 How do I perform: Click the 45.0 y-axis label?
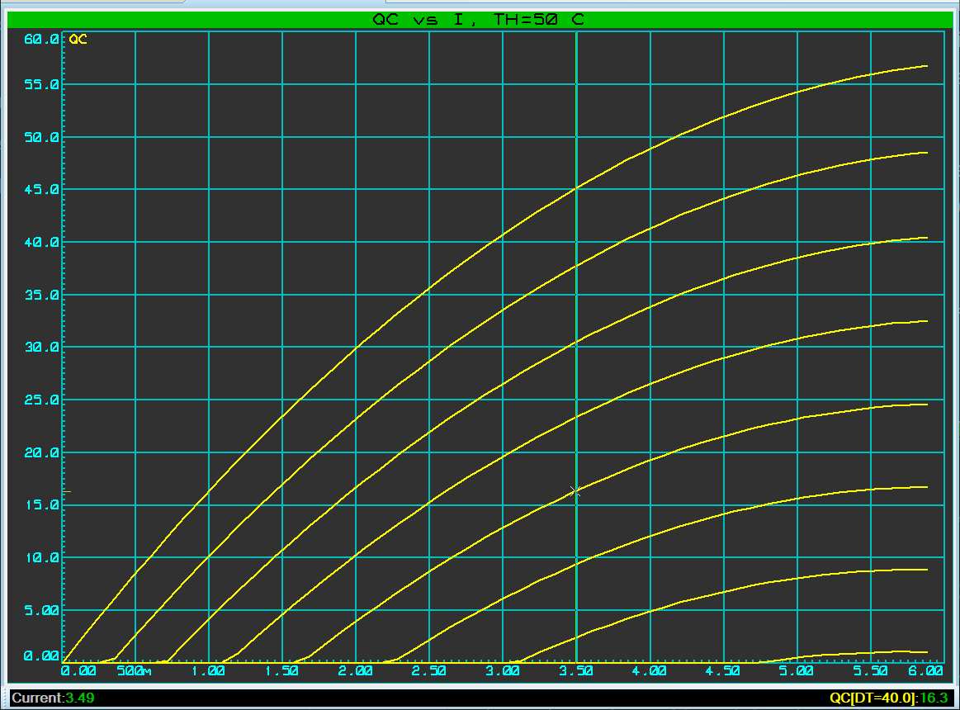pos(42,190)
